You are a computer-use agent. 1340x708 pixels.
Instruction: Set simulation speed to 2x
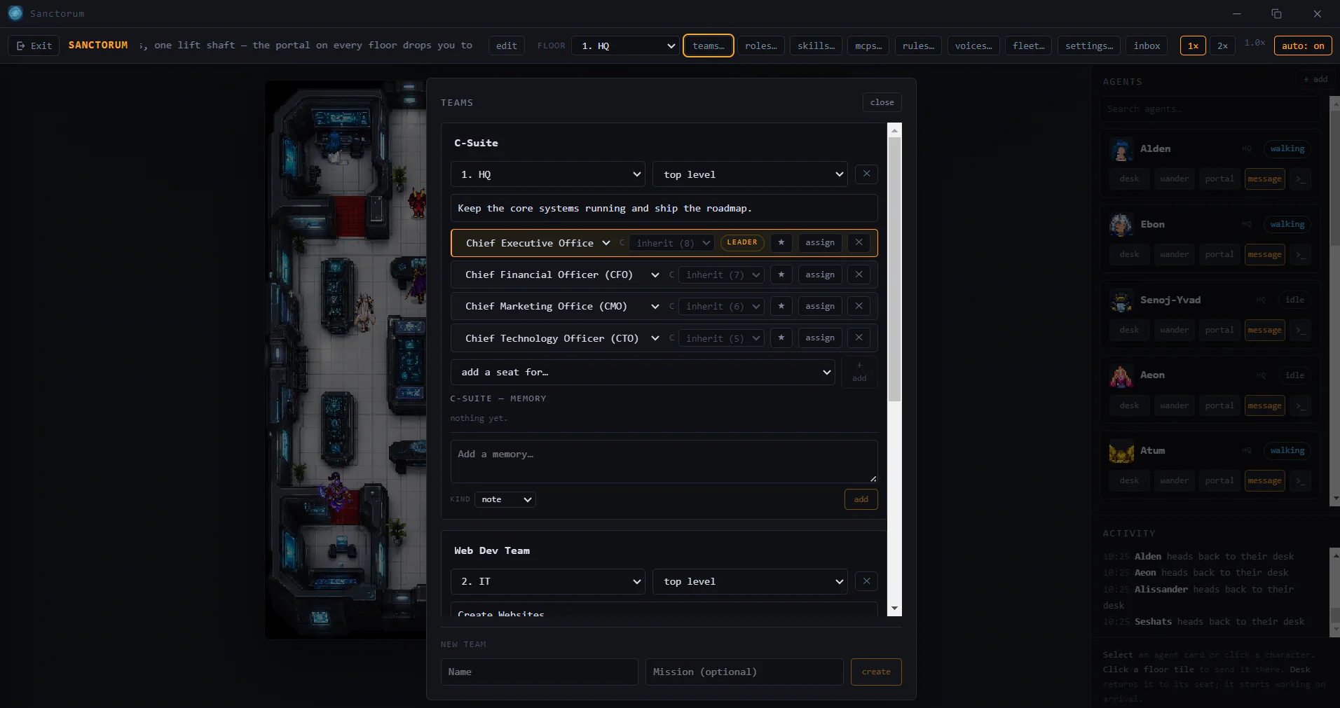point(1222,46)
